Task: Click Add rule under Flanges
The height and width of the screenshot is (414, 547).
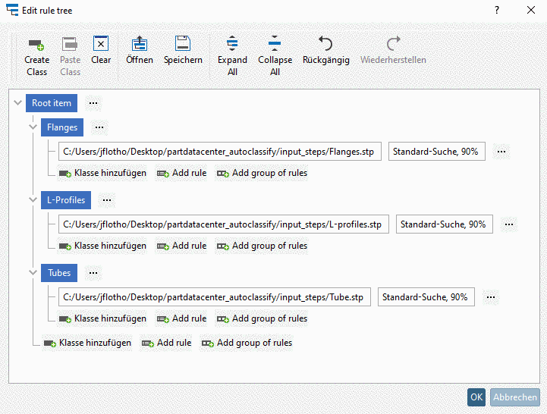Action: (181, 173)
